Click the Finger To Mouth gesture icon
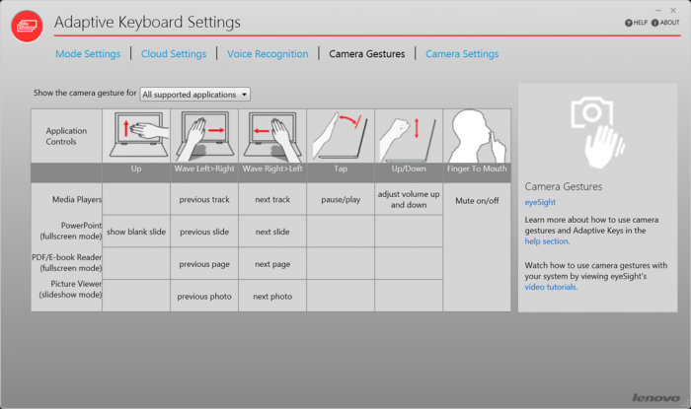691x409 pixels. [x=476, y=136]
